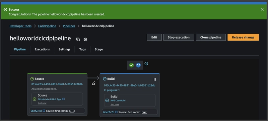Click the Release change button

point(243,37)
